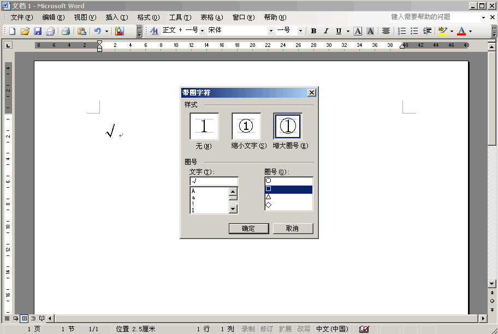Open the undo history dropdown arrow
This screenshot has height=334, width=498.
[106, 31]
